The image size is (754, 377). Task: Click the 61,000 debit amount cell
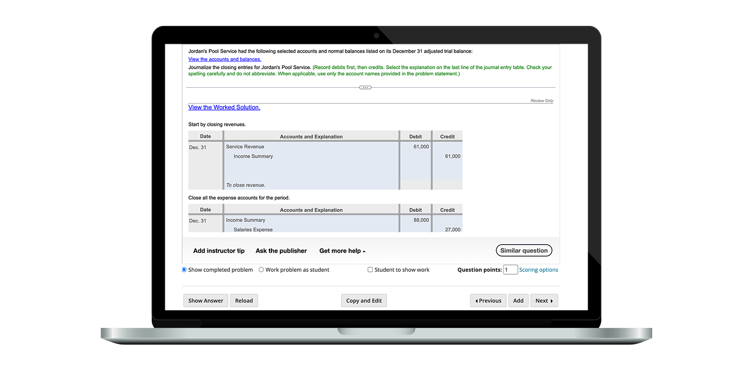(x=421, y=147)
